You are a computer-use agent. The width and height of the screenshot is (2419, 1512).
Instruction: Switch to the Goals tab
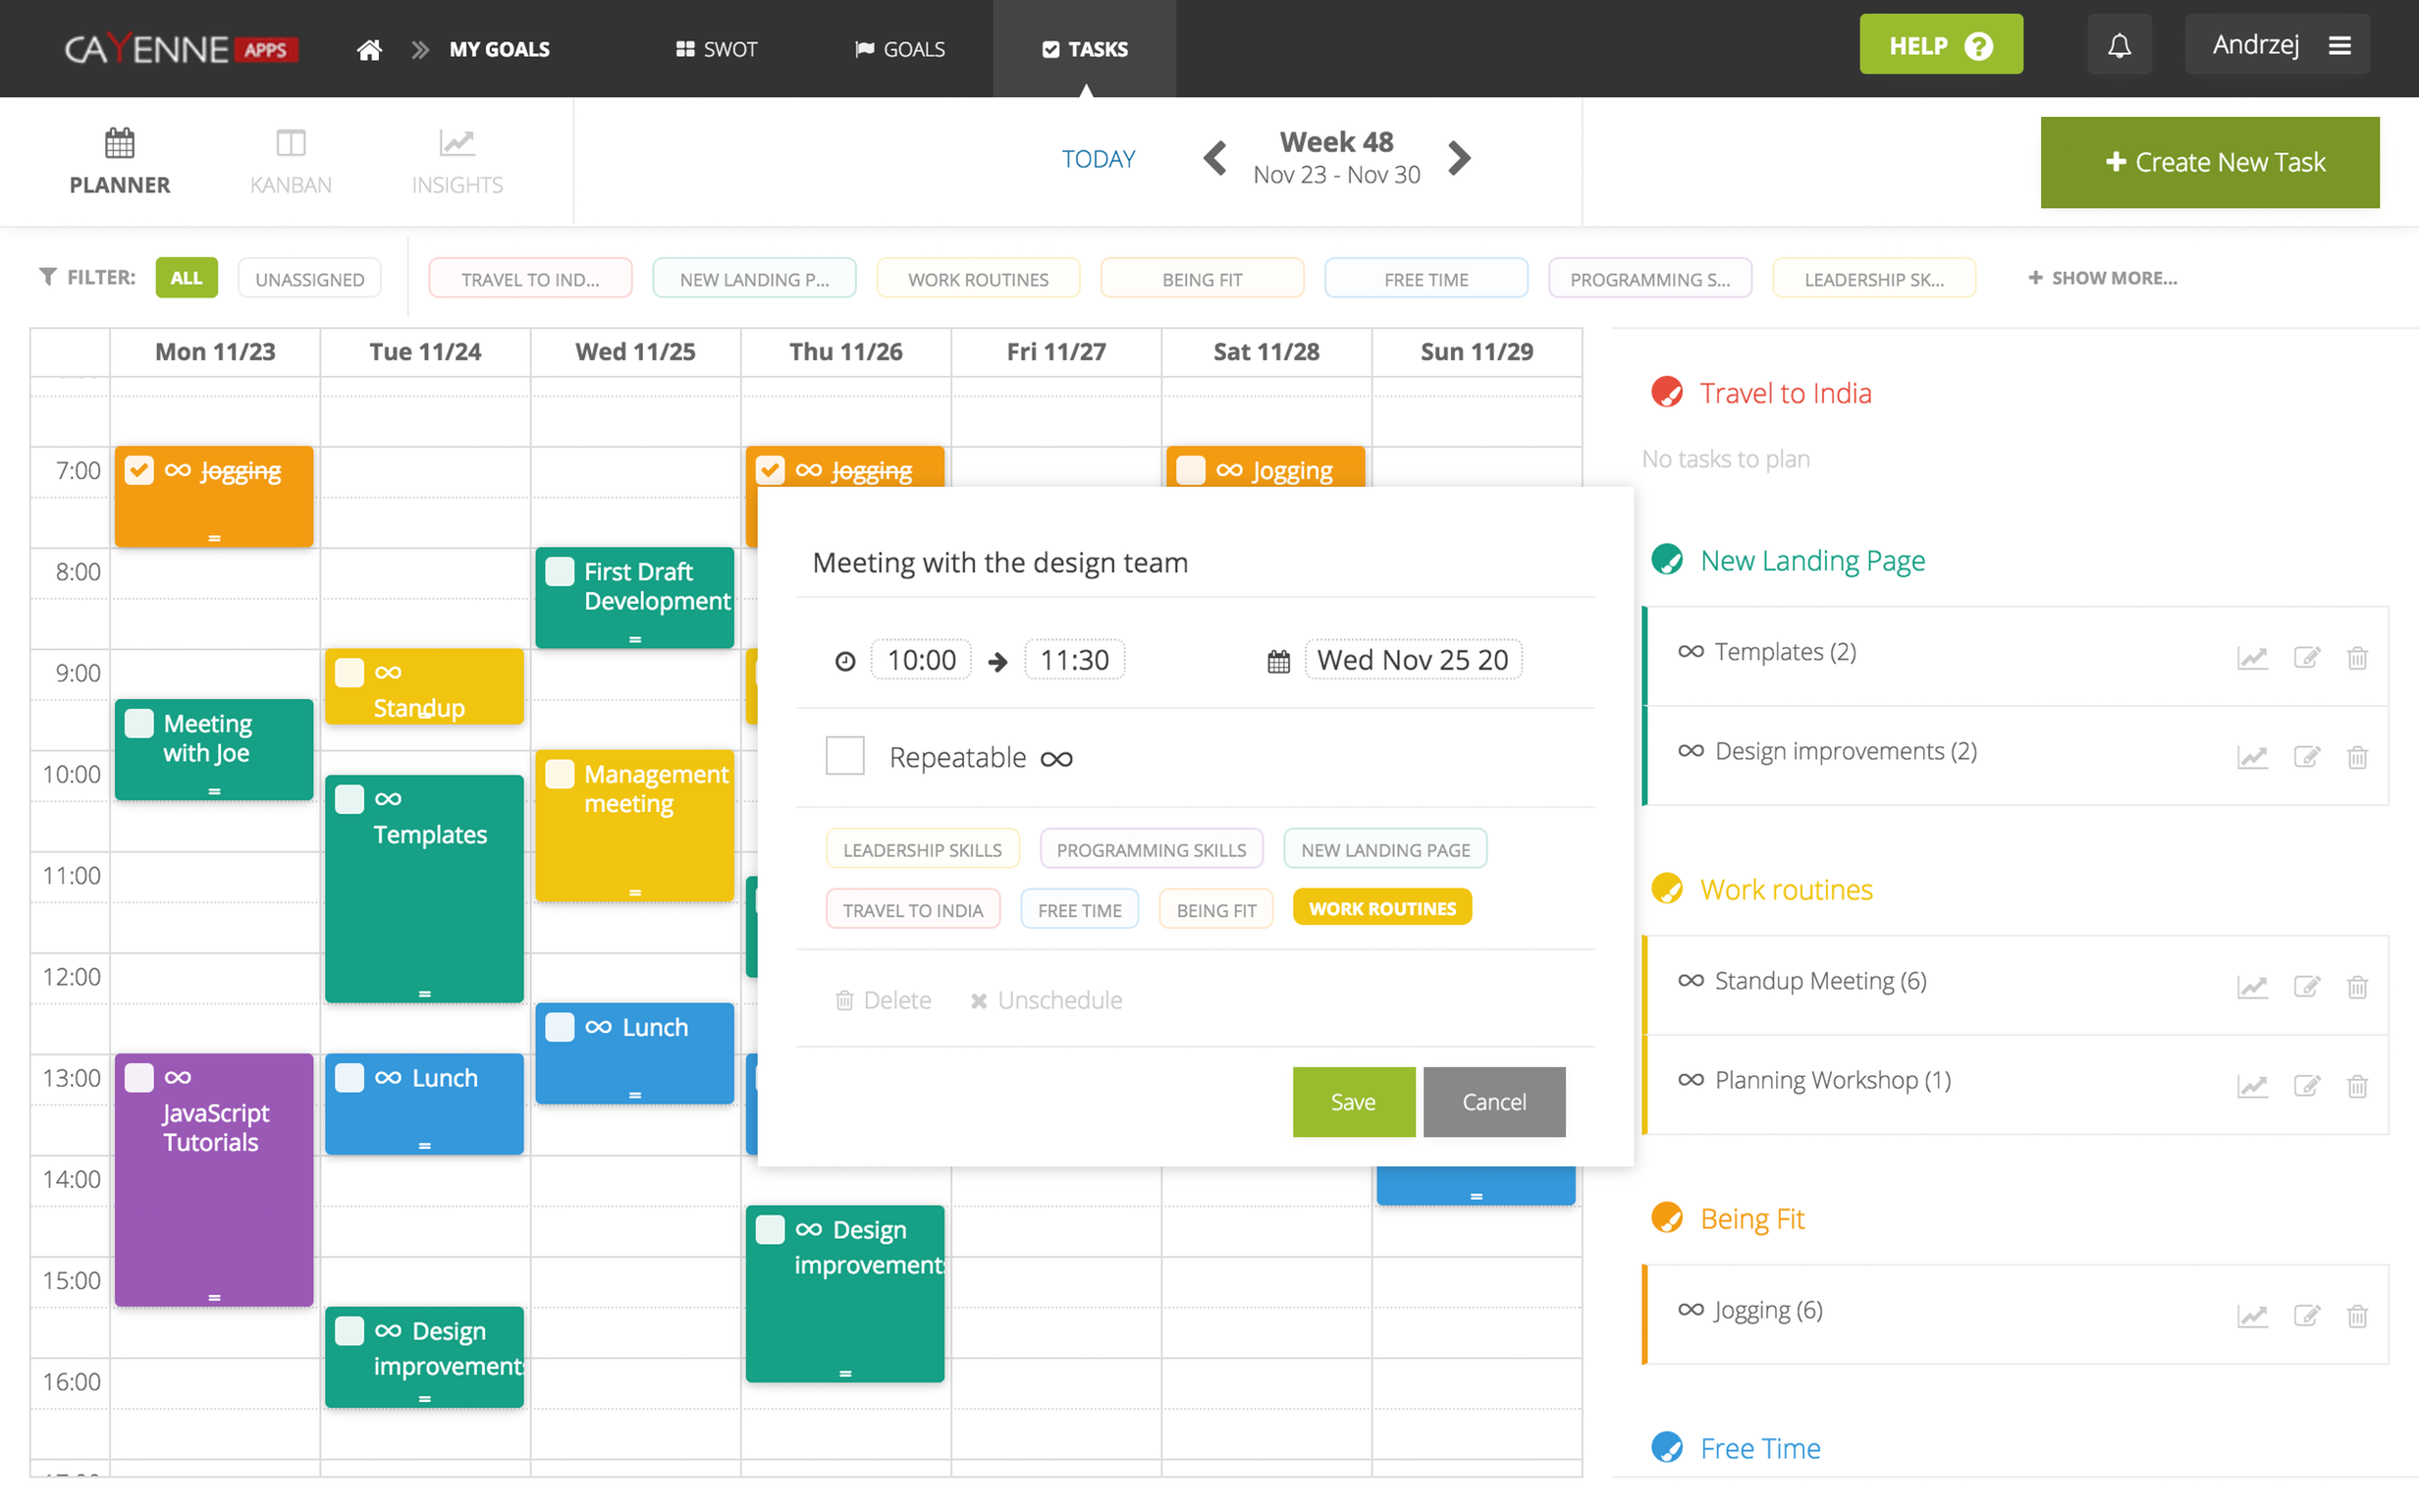coord(899,49)
